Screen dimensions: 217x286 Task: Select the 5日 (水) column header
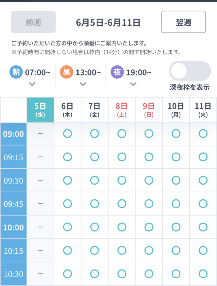pos(40,110)
